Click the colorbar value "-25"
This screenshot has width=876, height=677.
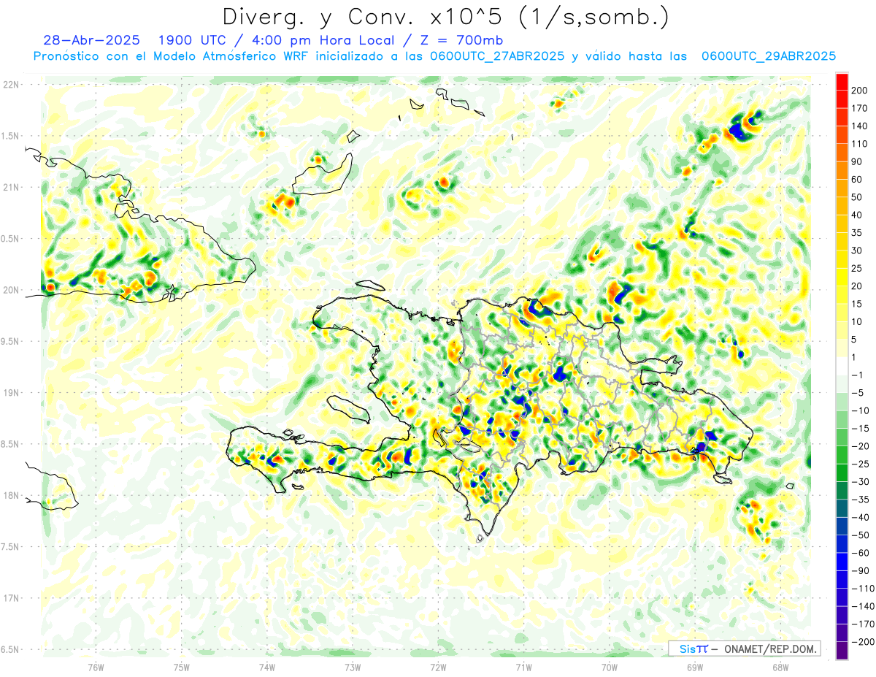point(860,464)
